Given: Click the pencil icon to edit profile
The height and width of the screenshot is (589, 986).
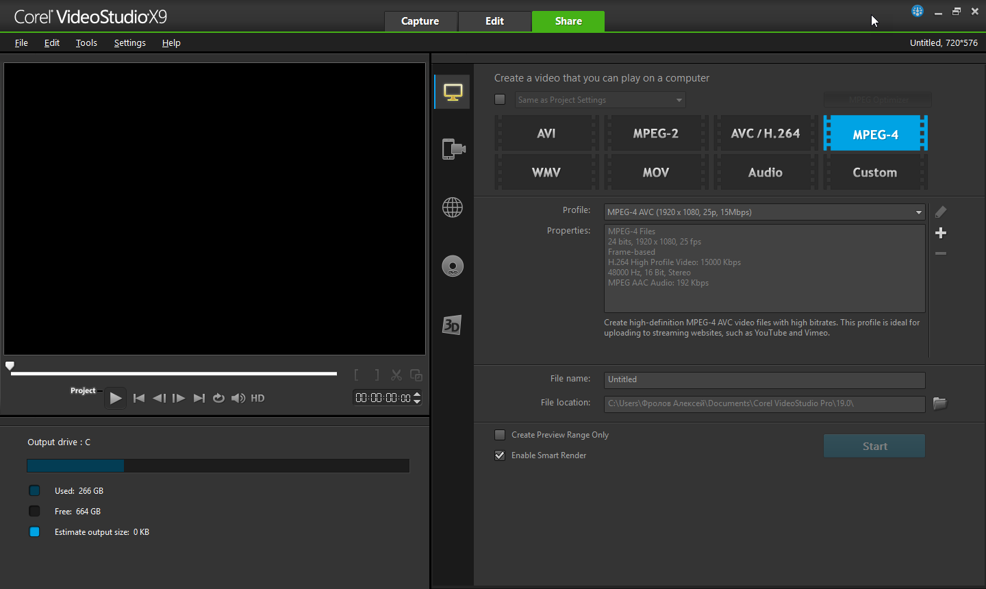Looking at the screenshot, I should coord(941,212).
